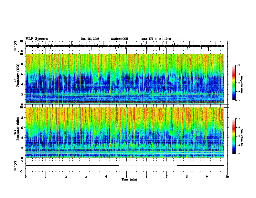Click the ch.1 colorbar log(PSD) unit label
The image size is (256, 198).
pyautogui.click(x=242, y=84)
